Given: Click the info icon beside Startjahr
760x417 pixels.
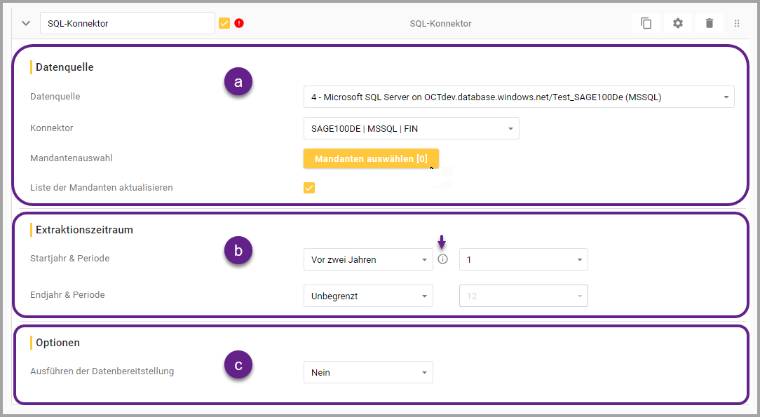Looking at the screenshot, I should click(x=442, y=259).
